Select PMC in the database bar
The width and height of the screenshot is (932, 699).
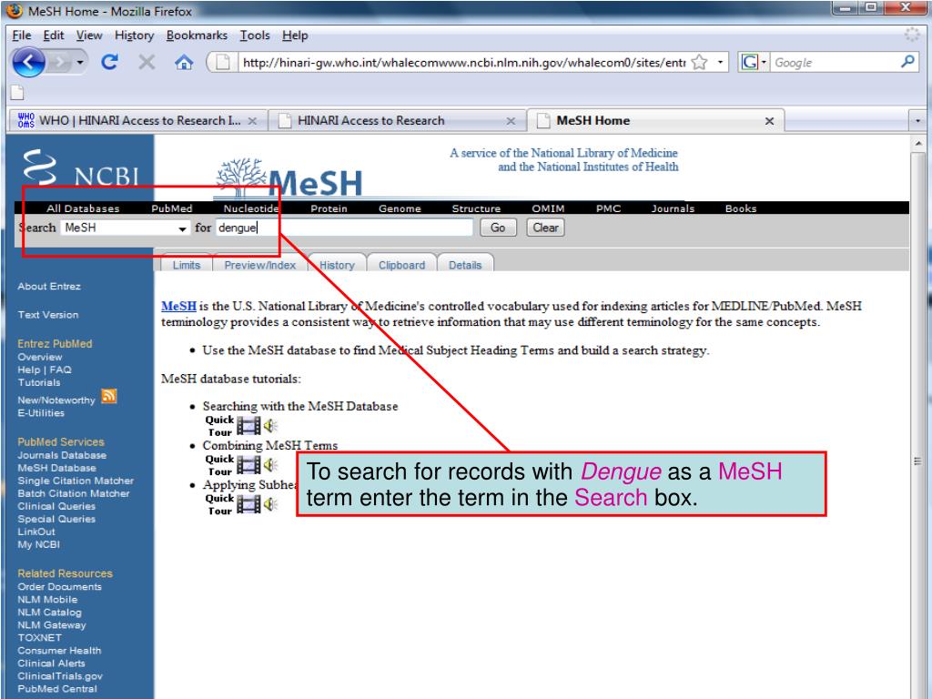[608, 208]
